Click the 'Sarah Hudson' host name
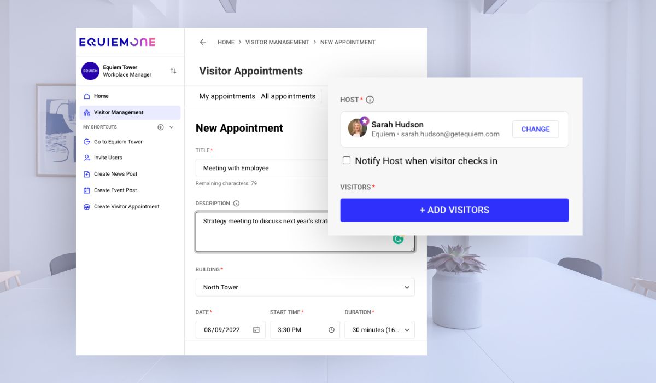This screenshot has width=656, height=383. 397,125
